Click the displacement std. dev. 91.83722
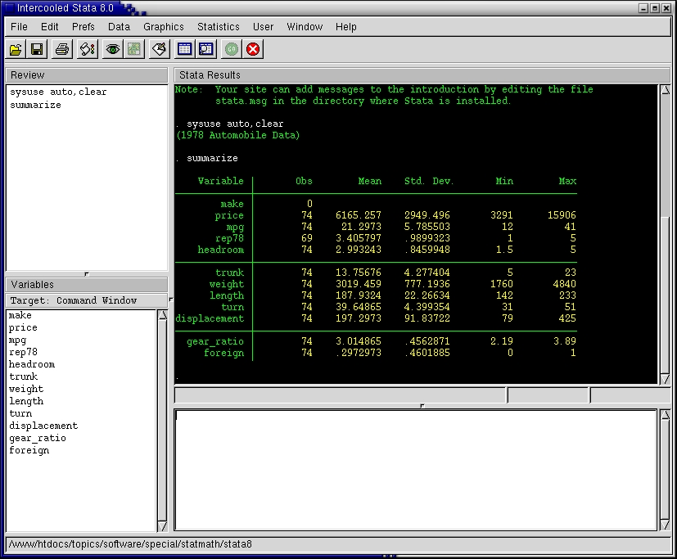 coord(427,318)
